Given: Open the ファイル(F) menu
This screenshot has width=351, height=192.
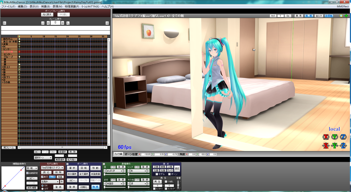Looking at the screenshot, I should [8, 6].
